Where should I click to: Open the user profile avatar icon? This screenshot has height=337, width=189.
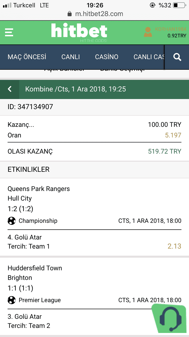point(148,32)
